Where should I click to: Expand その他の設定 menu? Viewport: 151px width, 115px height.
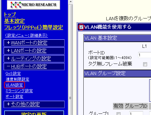click(x=34, y=104)
